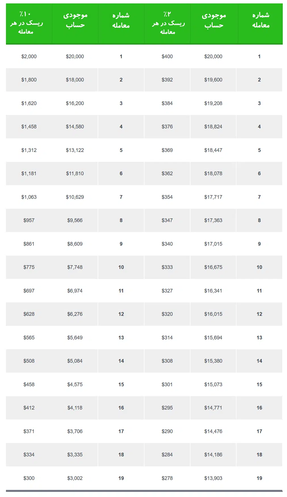Viewport: 287px width, 497px height.
Task: Click the $4,118 account balance cell
Action: [75, 408]
